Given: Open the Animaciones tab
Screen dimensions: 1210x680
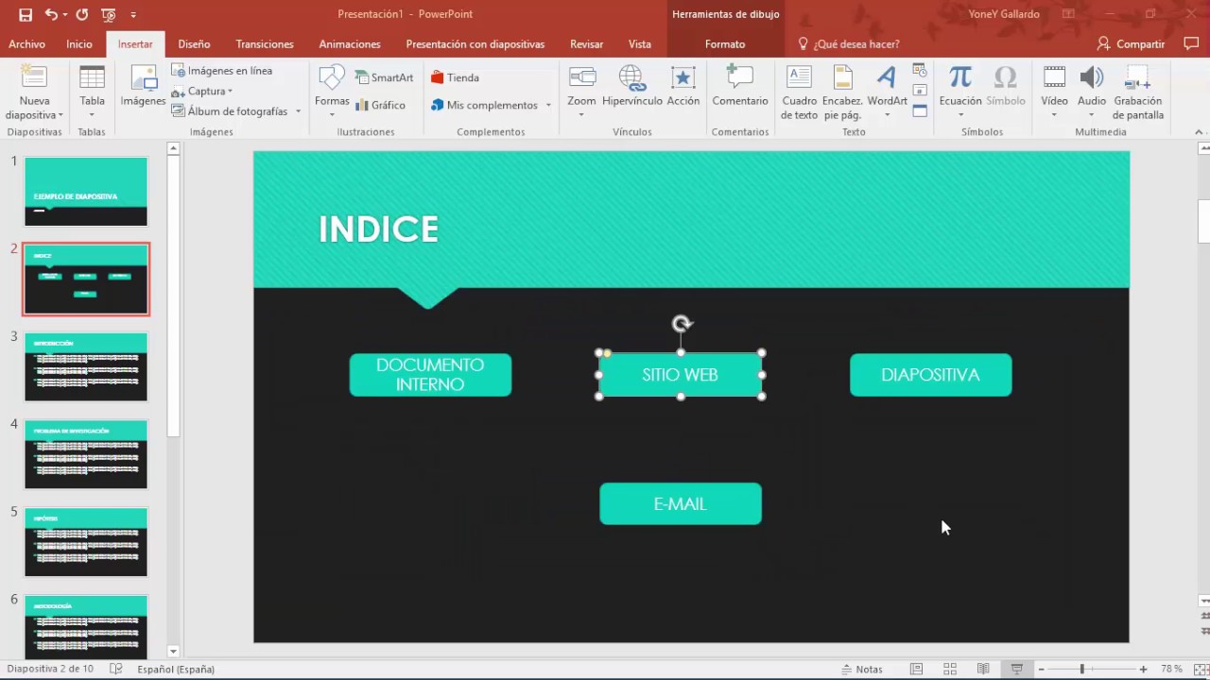Looking at the screenshot, I should [350, 43].
